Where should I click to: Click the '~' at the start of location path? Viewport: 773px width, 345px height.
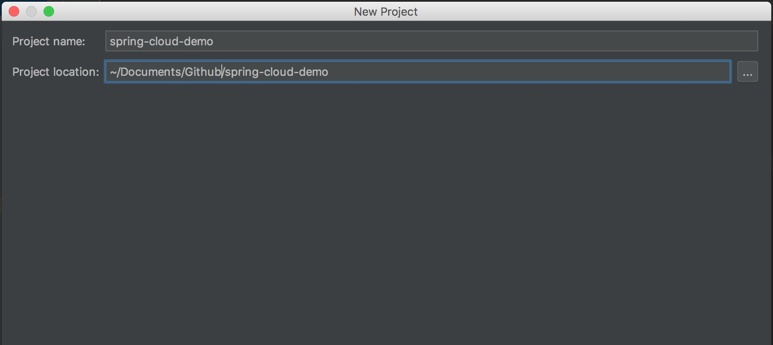point(113,72)
